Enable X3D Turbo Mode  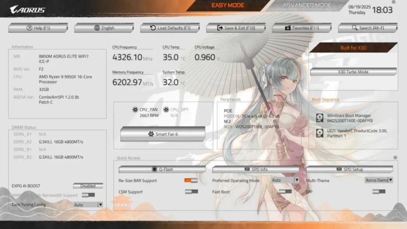(353, 72)
